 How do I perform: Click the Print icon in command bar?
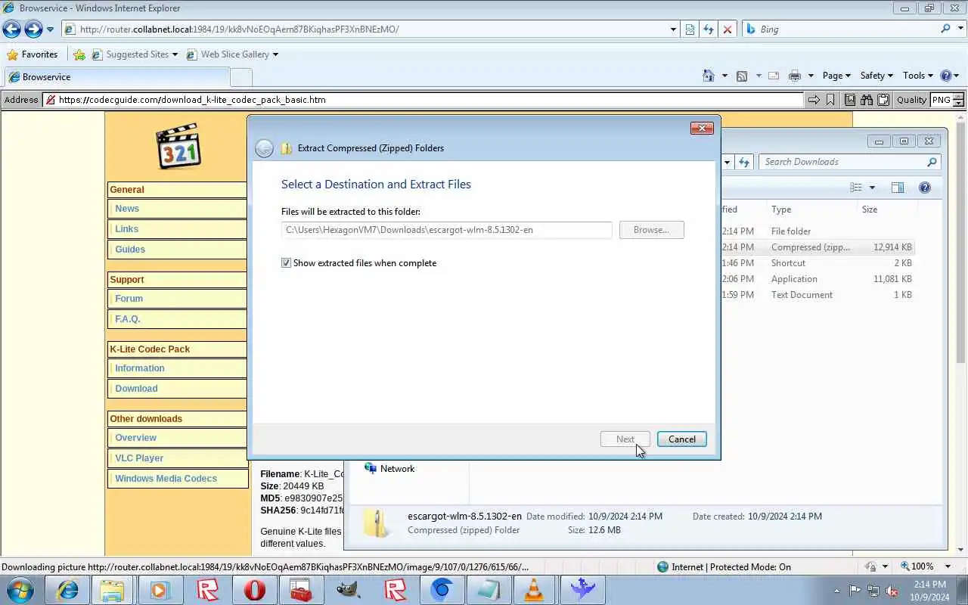(794, 76)
